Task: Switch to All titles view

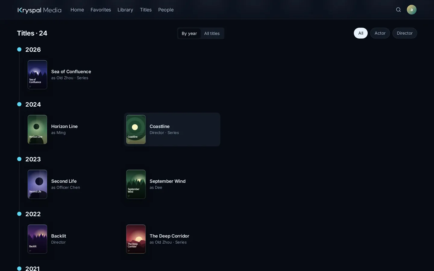Action: (x=212, y=33)
